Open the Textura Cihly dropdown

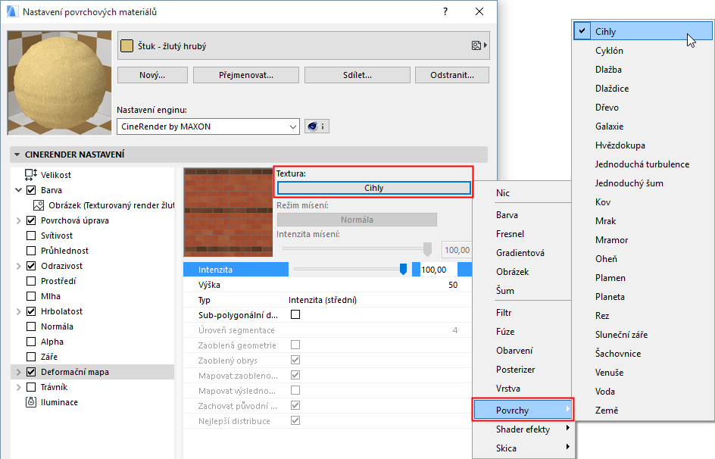click(374, 188)
